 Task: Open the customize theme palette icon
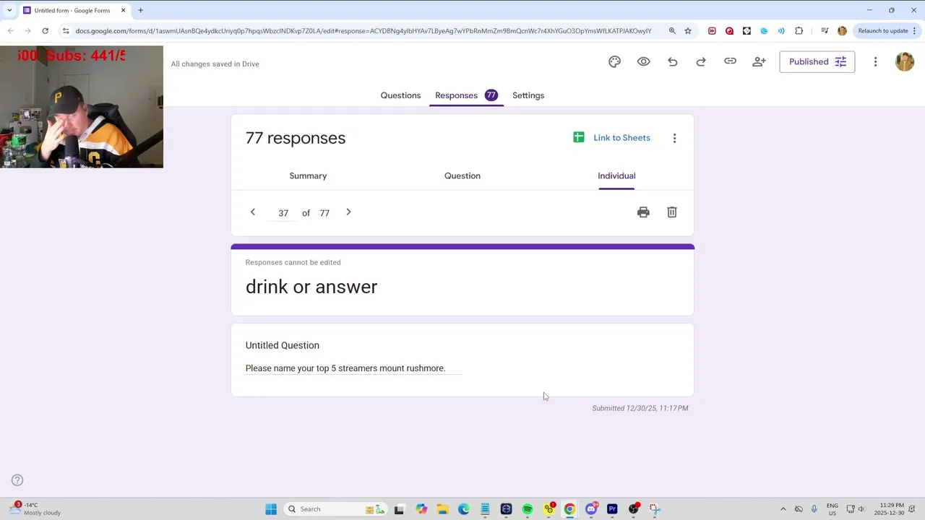614,62
